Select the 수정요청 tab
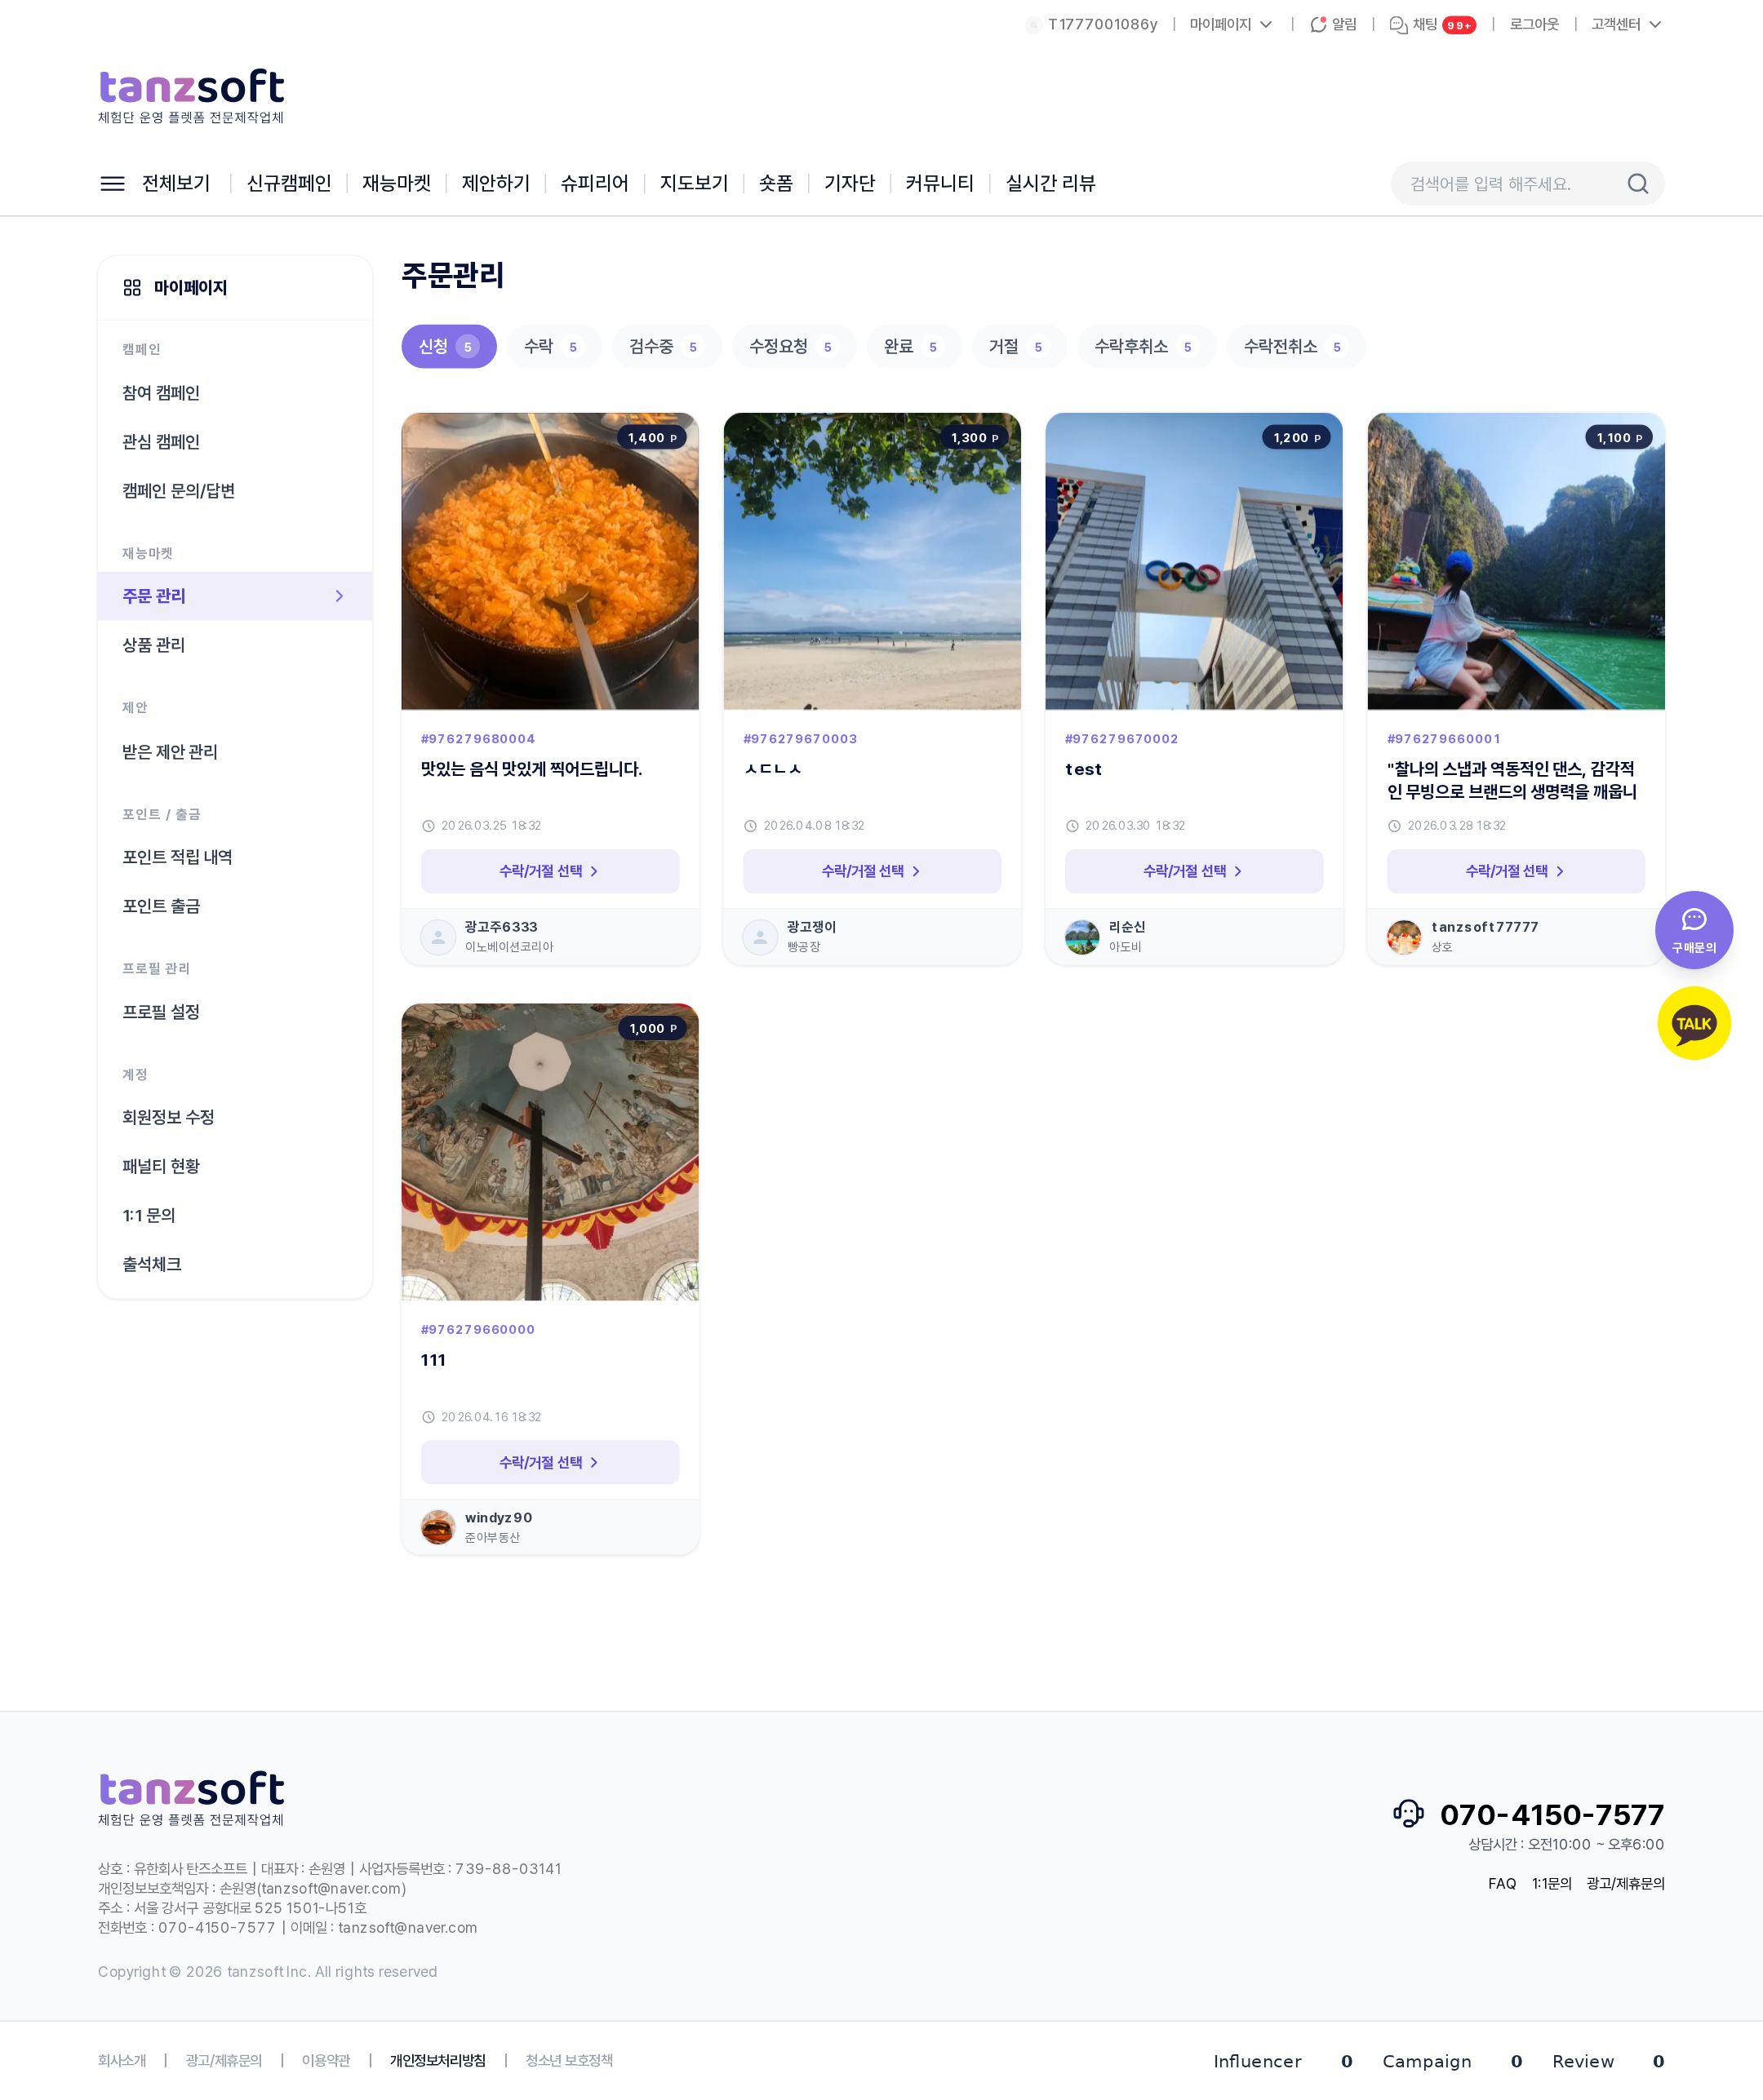Screen dimensions: 1763x2100 point(793,346)
